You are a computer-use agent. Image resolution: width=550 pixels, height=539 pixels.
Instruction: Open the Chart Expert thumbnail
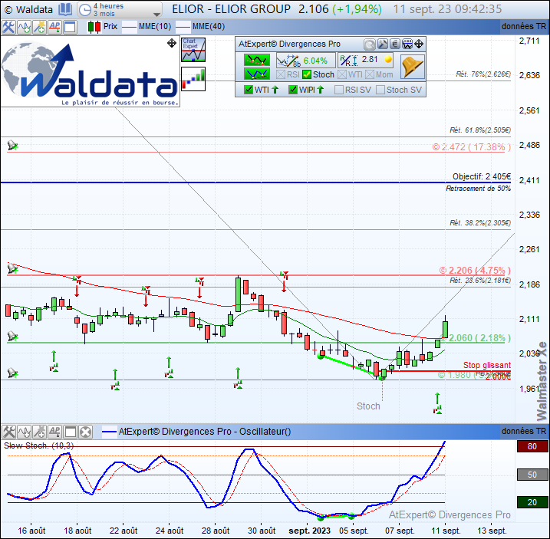(193, 50)
